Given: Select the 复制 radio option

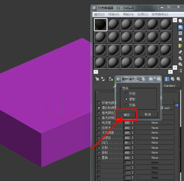Looking at the screenshot, I should 126,99.
